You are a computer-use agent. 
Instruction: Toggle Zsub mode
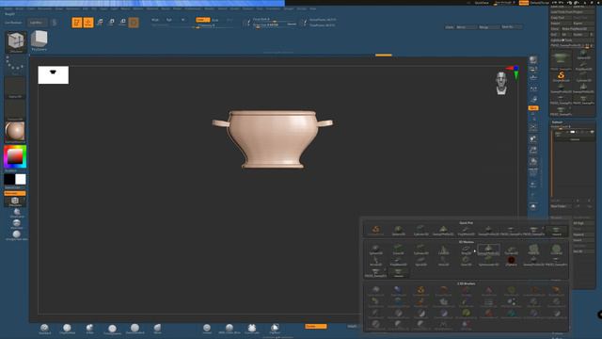[x=215, y=20]
